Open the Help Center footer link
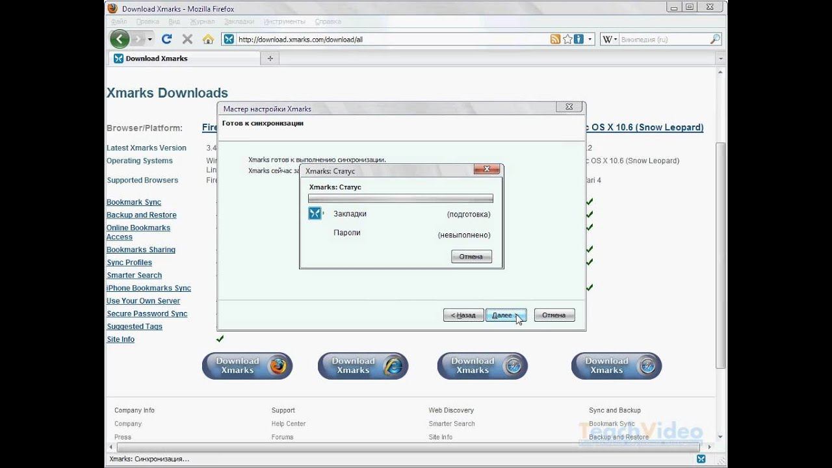Viewport: 832px width, 468px height. [289, 424]
